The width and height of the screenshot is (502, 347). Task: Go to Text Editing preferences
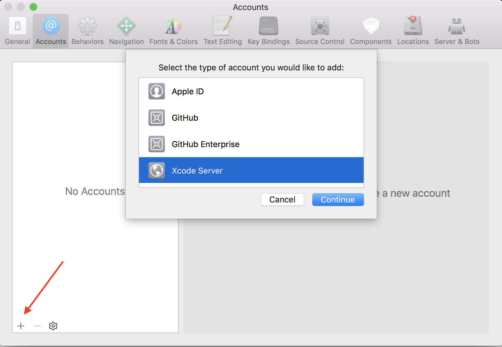pos(223,31)
